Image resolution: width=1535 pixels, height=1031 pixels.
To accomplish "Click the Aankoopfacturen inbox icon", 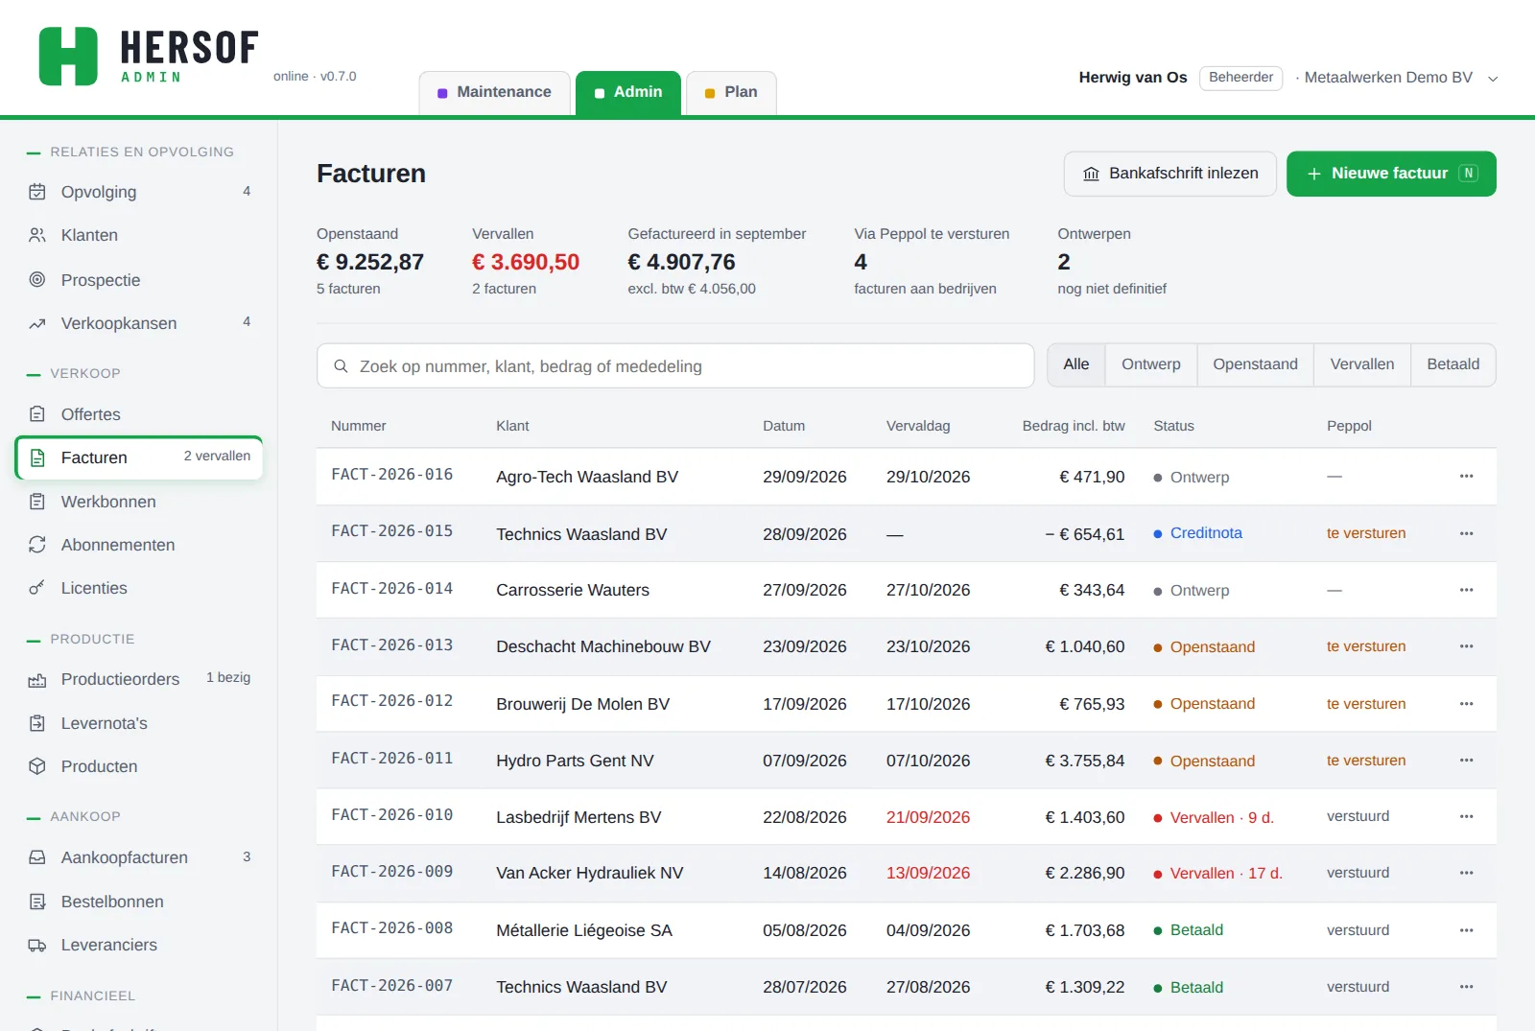I will click(x=37, y=857).
